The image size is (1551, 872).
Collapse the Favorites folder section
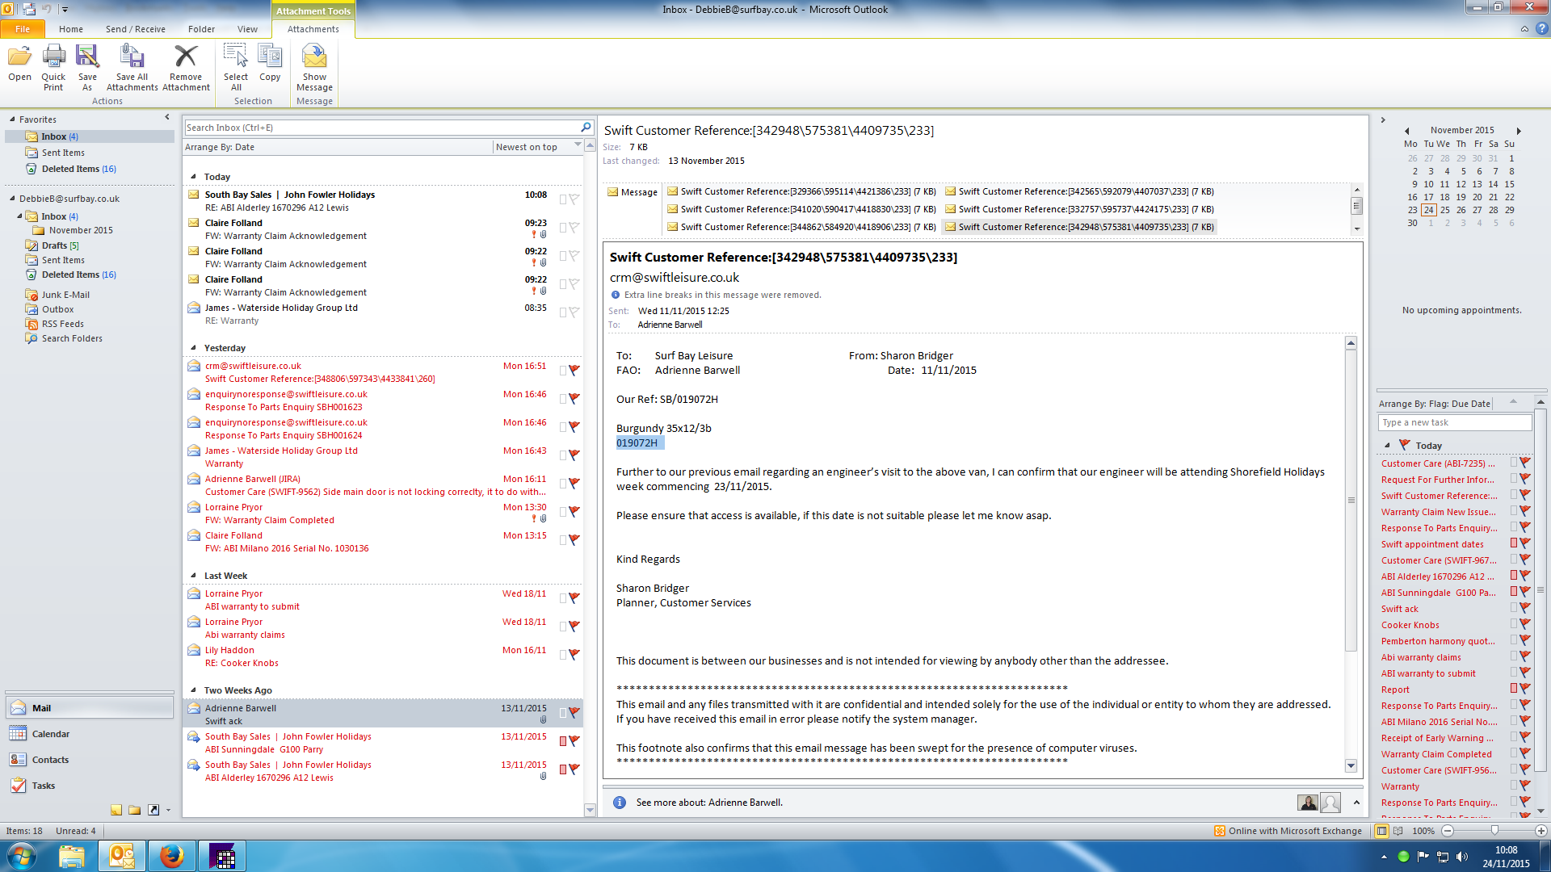[12, 119]
